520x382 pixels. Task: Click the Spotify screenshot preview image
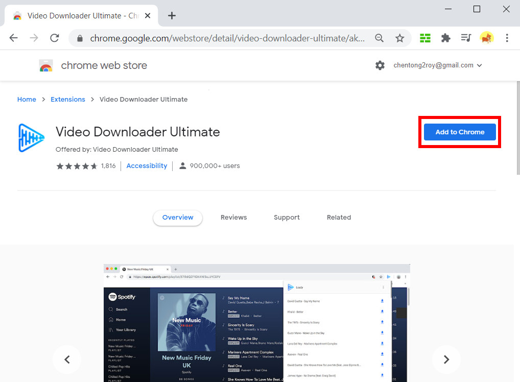tap(257, 323)
